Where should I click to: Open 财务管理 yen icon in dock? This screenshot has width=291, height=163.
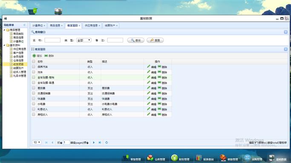pos(174,158)
